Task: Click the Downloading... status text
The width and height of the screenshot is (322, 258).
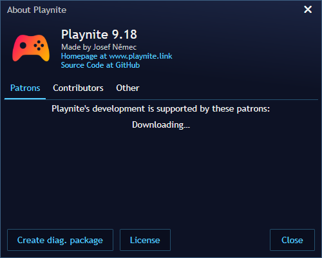Action: [x=161, y=124]
